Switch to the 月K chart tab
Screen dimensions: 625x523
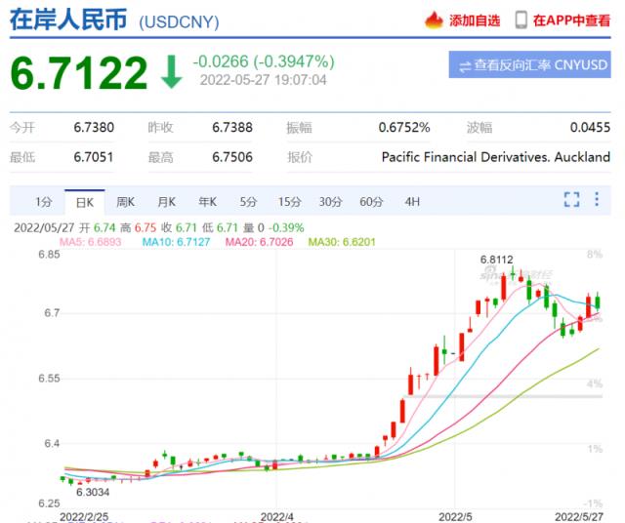pyautogui.click(x=167, y=202)
